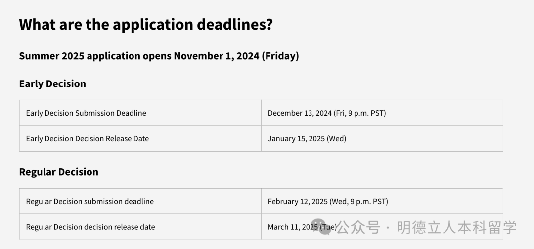The width and height of the screenshot is (534, 249).
Task: Click the 'January 15, 2025 (Wed)' cell
Action: 307,139
